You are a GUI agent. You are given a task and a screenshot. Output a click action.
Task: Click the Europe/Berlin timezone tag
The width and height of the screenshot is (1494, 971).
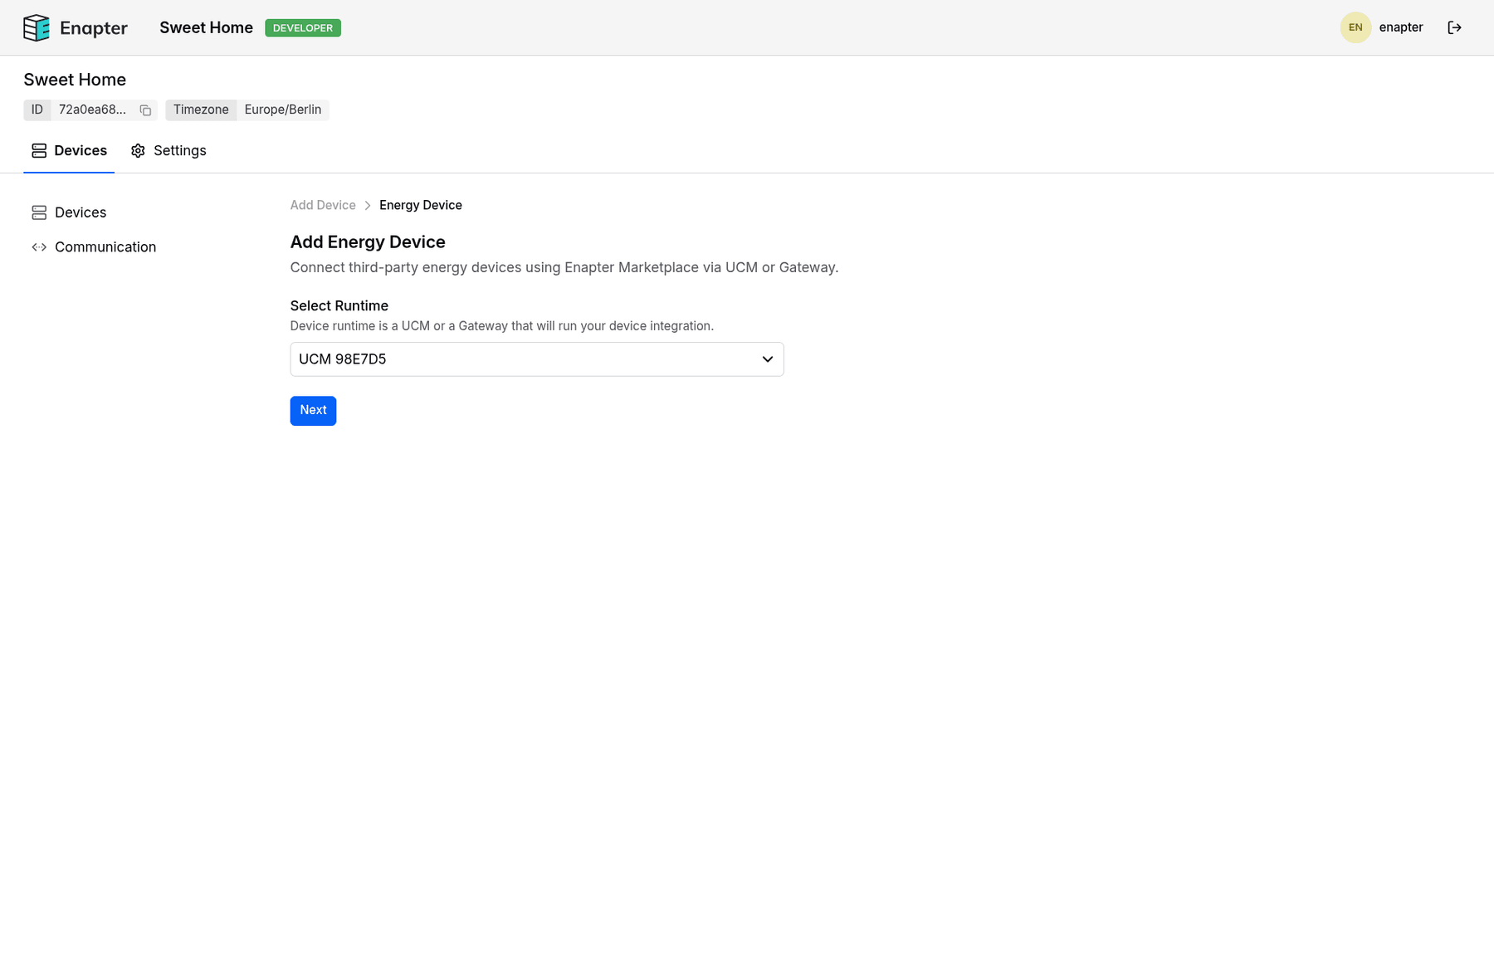pyautogui.click(x=282, y=110)
